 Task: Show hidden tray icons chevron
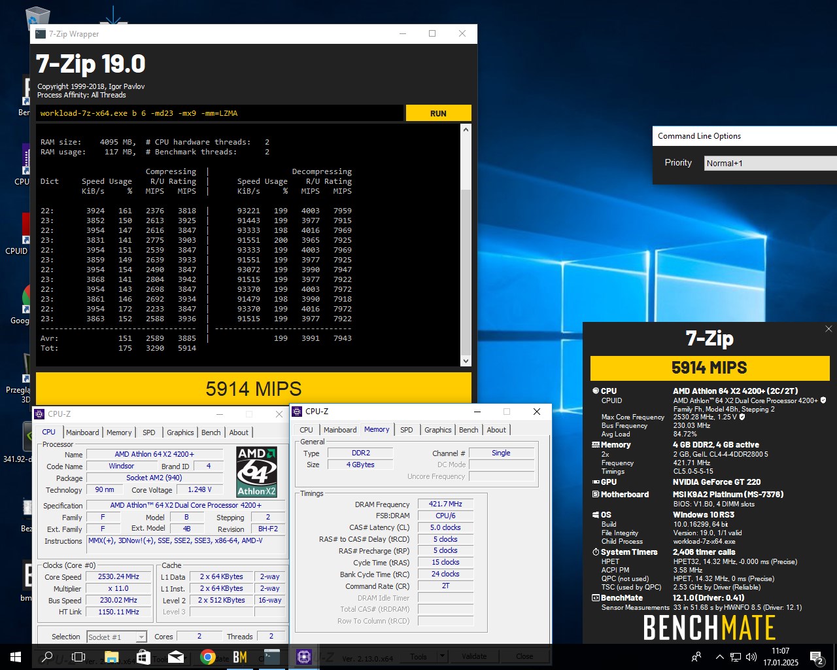720,657
